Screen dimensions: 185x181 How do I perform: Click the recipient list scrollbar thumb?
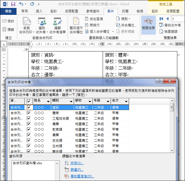point(172,107)
